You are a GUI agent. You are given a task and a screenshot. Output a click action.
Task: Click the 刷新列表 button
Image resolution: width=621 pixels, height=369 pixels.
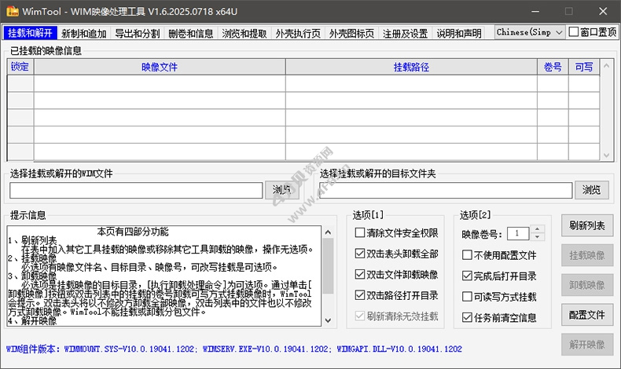coord(586,226)
